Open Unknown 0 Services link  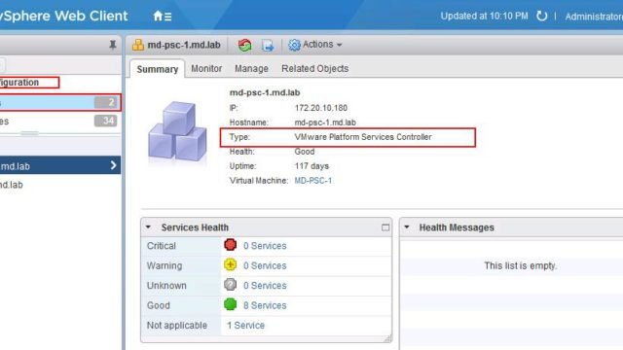tap(265, 285)
